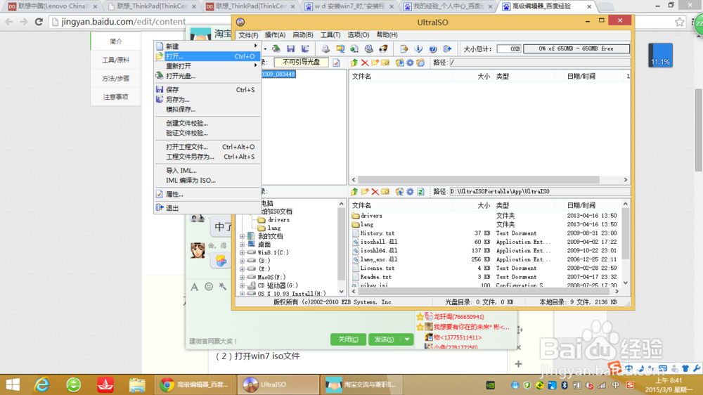The width and height of the screenshot is (703, 395).
Task: Select 打开... in the file menu
Action: (207, 56)
